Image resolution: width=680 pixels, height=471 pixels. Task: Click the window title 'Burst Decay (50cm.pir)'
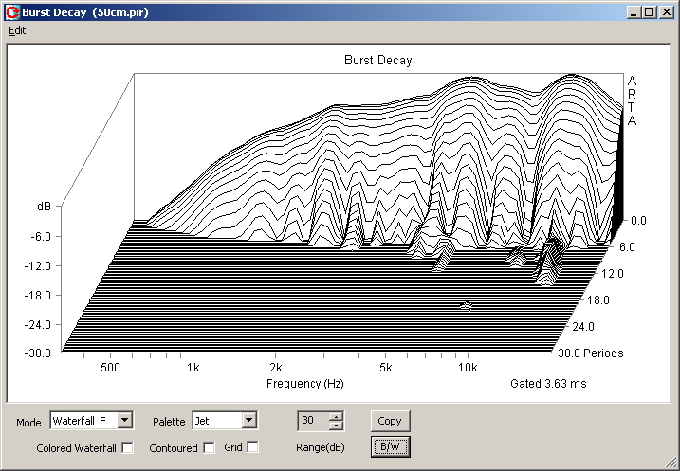point(85,12)
